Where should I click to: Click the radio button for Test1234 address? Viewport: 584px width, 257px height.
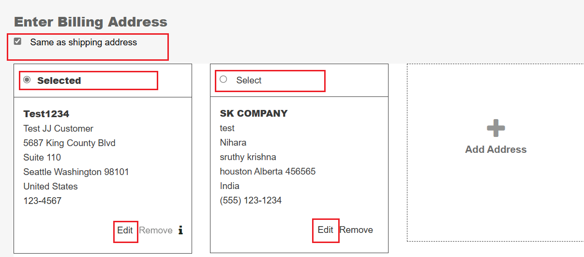tap(27, 80)
